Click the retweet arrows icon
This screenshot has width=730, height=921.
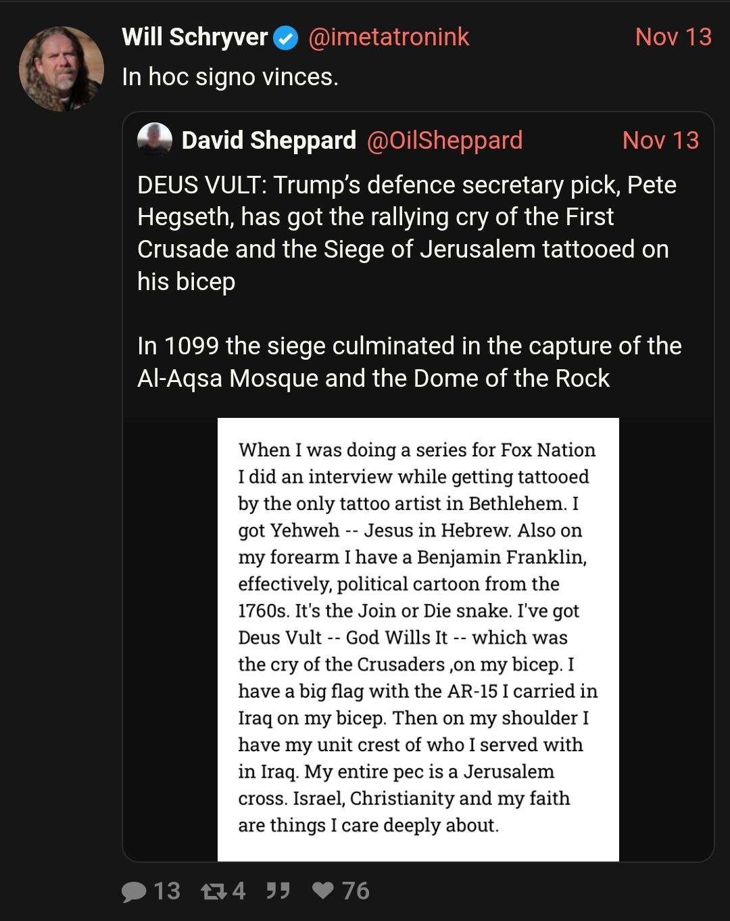tap(214, 892)
